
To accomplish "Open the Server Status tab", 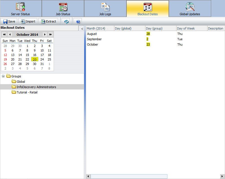I will [x=21, y=8].
